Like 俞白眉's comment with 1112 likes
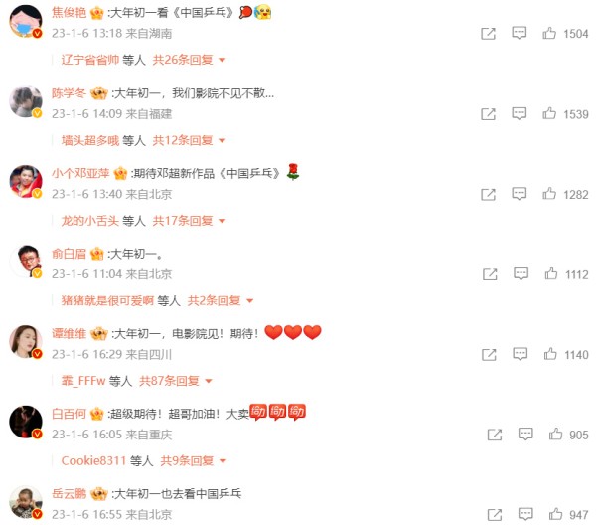This screenshot has height=525, width=596. tap(550, 273)
